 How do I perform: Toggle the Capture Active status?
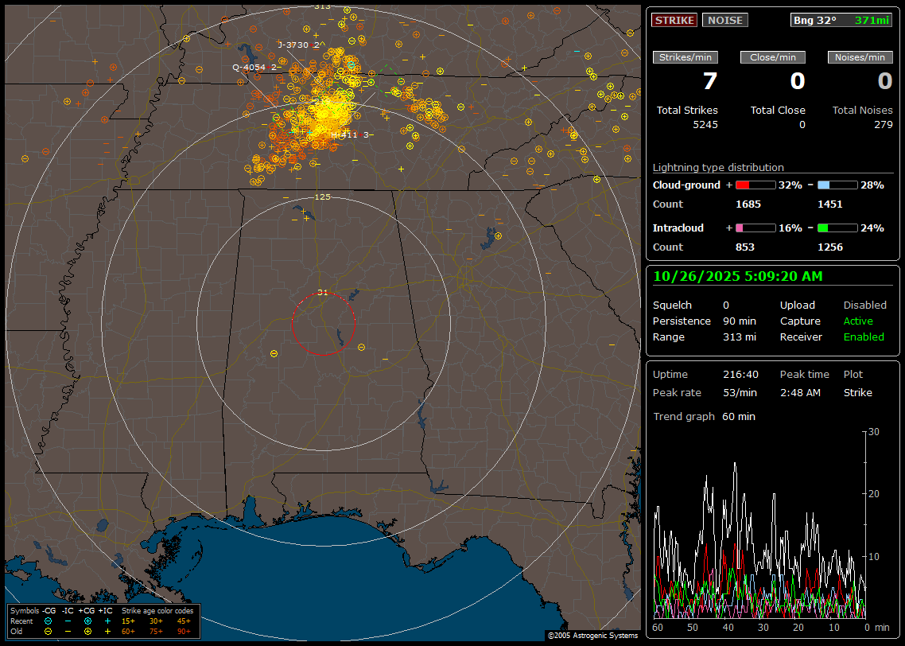(858, 321)
